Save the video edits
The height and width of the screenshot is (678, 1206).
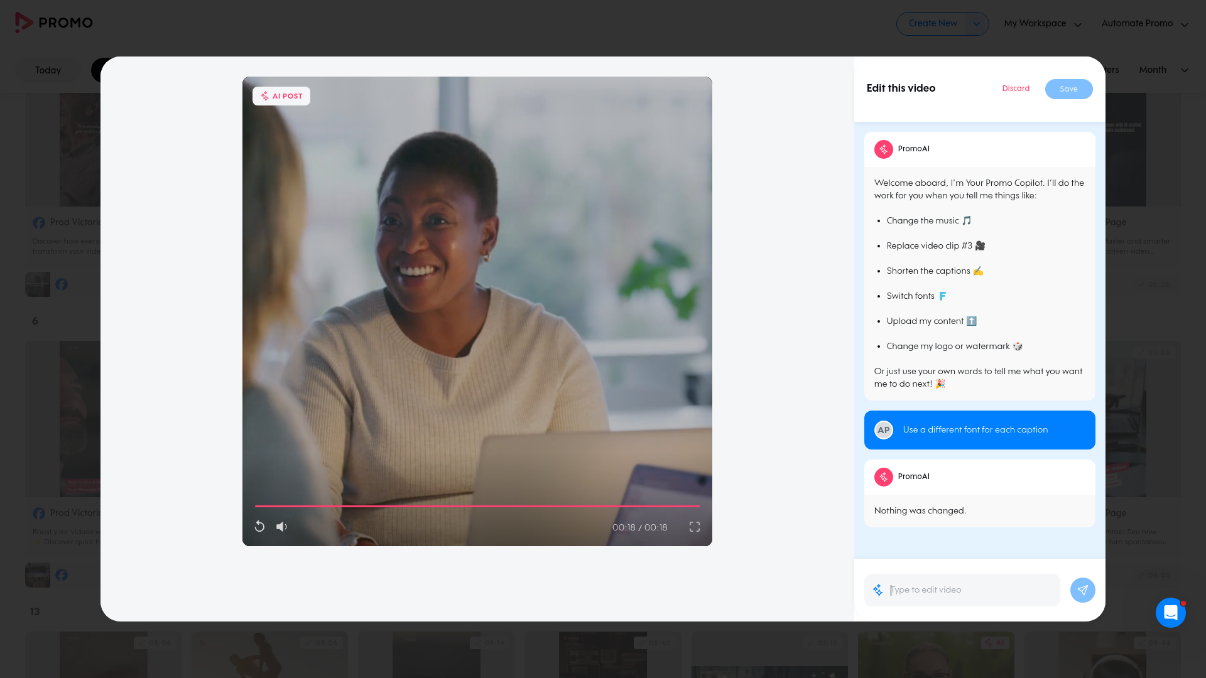pyautogui.click(x=1068, y=89)
